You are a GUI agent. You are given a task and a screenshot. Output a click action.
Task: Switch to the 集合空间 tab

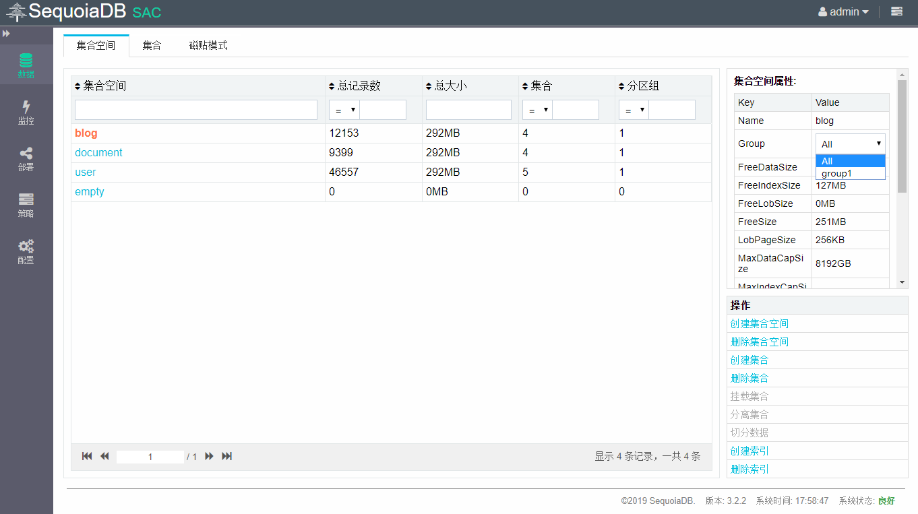tap(96, 45)
